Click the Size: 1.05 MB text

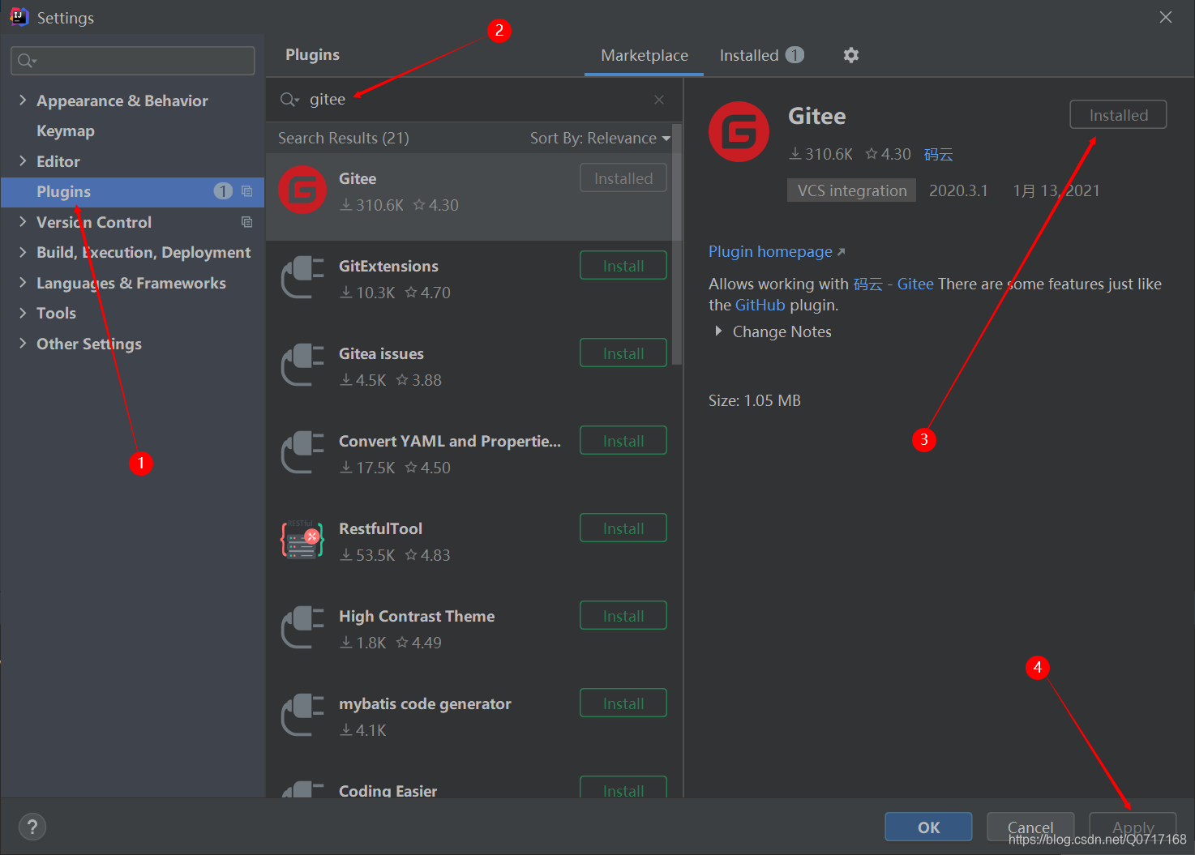(x=754, y=400)
